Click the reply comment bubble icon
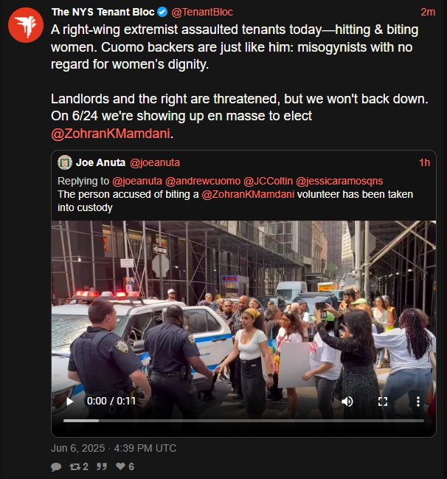Screen dimensions: 447x479 pos(56,466)
